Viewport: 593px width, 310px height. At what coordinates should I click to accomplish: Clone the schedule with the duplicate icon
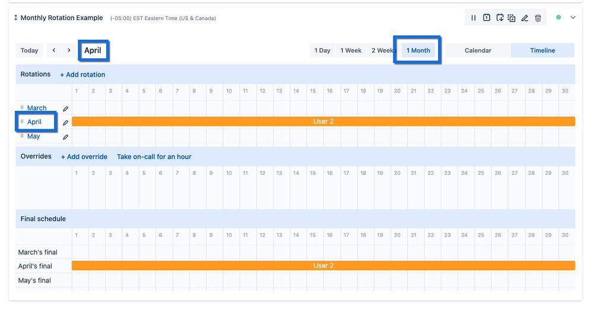click(x=512, y=18)
